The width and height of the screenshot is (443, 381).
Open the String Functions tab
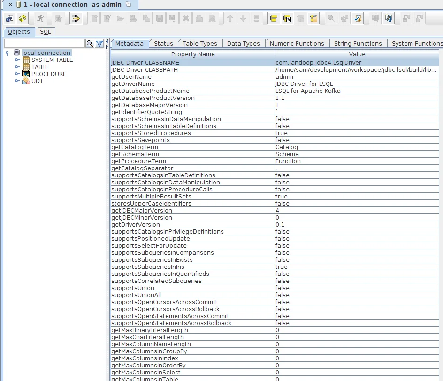358,44
